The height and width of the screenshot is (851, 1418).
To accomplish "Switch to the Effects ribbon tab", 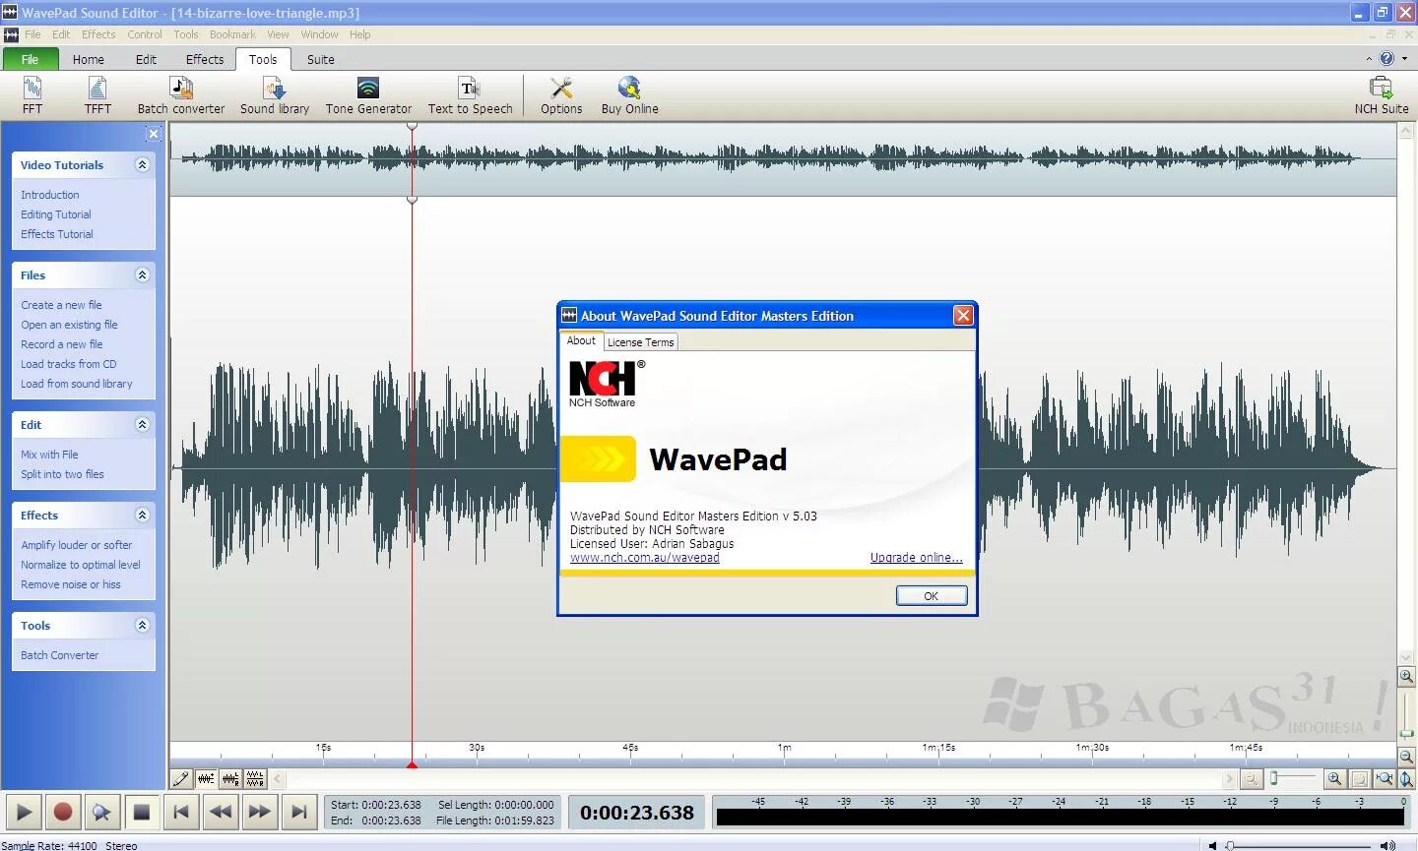I will point(205,59).
